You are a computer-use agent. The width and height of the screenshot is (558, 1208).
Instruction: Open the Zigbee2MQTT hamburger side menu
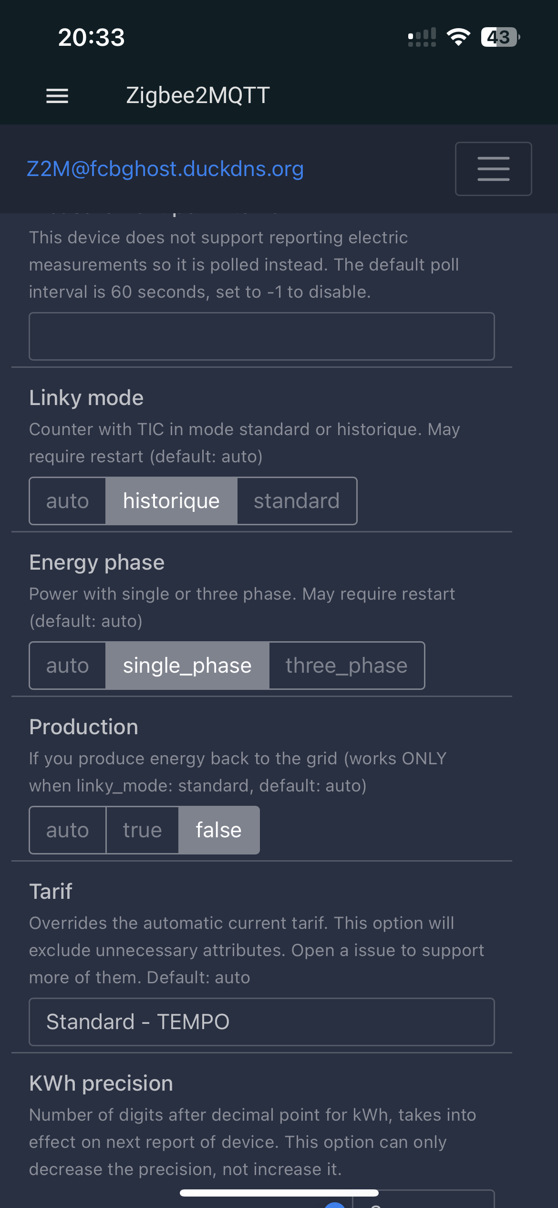57,96
